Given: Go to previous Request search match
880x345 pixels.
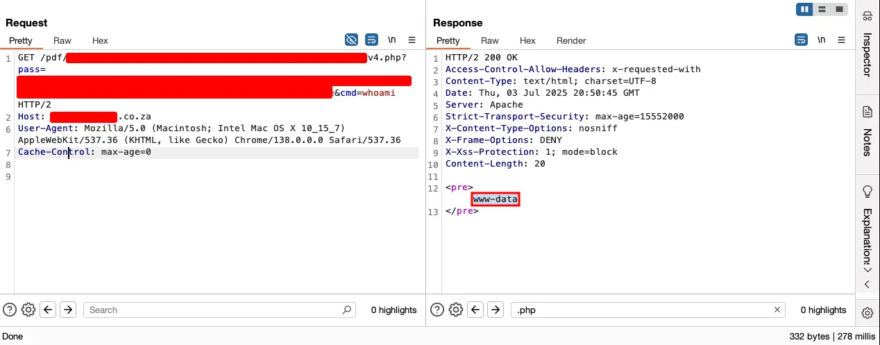Looking at the screenshot, I should [x=48, y=310].
